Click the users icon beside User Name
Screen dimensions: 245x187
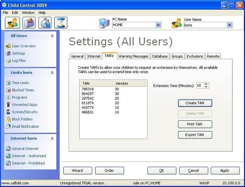[x=176, y=23]
